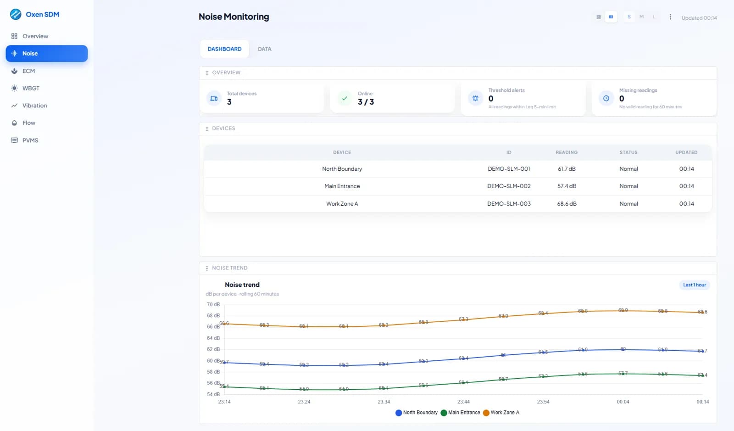
Task: Select the S size option
Action: click(x=629, y=17)
